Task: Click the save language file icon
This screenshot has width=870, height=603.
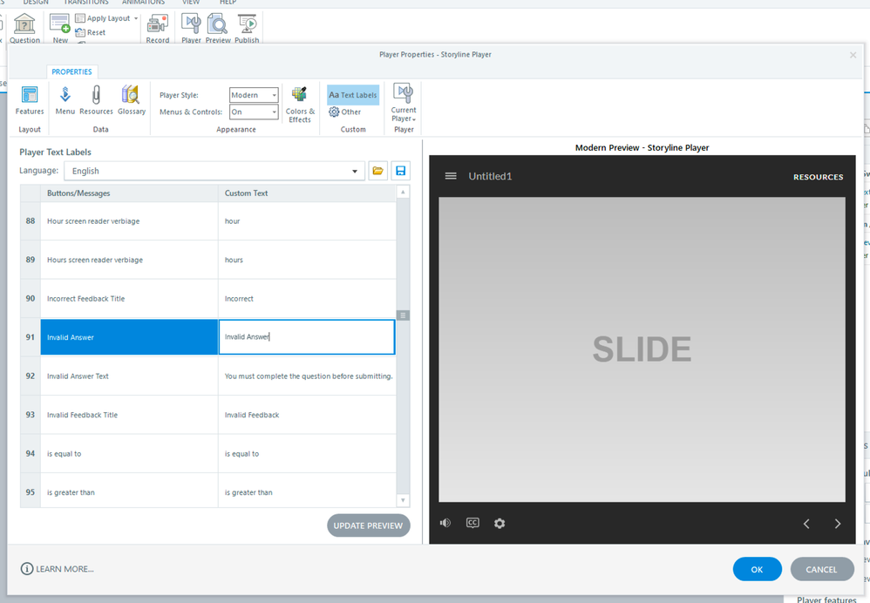Action: click(400, 171)
